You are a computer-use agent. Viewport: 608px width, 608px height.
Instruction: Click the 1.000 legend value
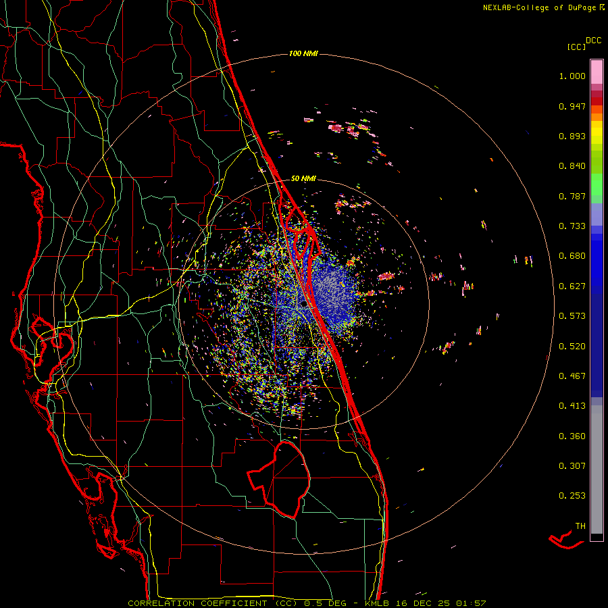point(572,76)
